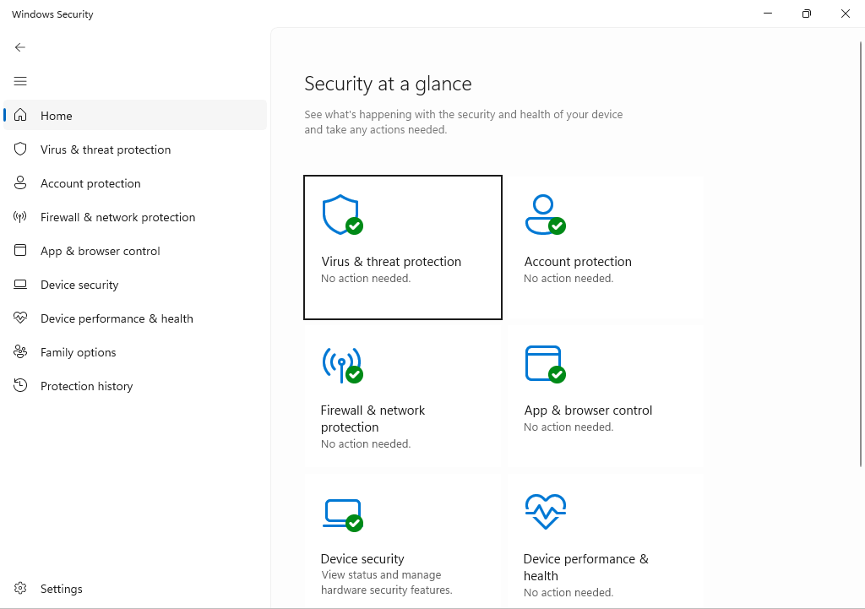Image resolution: width=865 pixels, height=609 pixels.
Task: Open Device performance & health sidebar item
Action: [117, 318]
